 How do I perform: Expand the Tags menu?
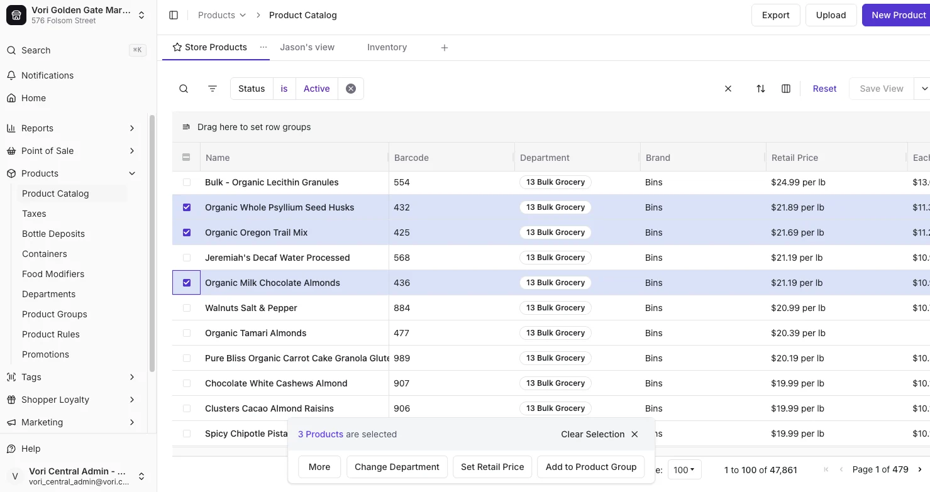click(x=132, y=377)
